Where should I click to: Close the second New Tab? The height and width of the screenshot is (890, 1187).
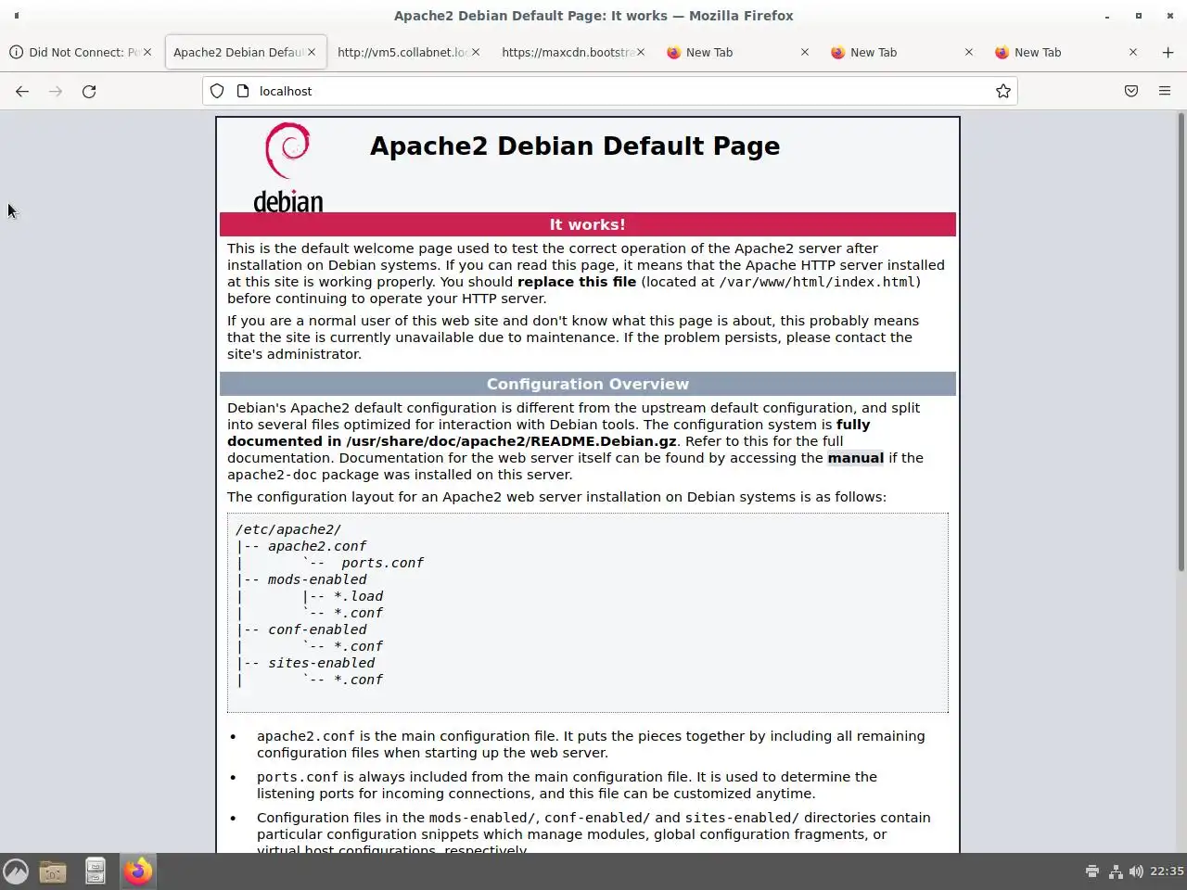(968, 52)
